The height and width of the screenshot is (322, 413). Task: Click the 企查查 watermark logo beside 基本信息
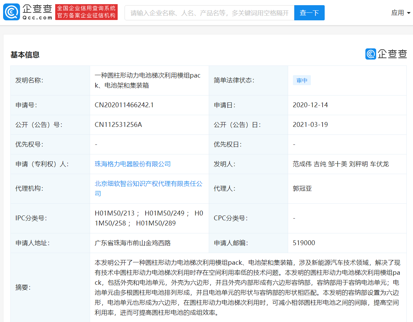pos(386,54)
